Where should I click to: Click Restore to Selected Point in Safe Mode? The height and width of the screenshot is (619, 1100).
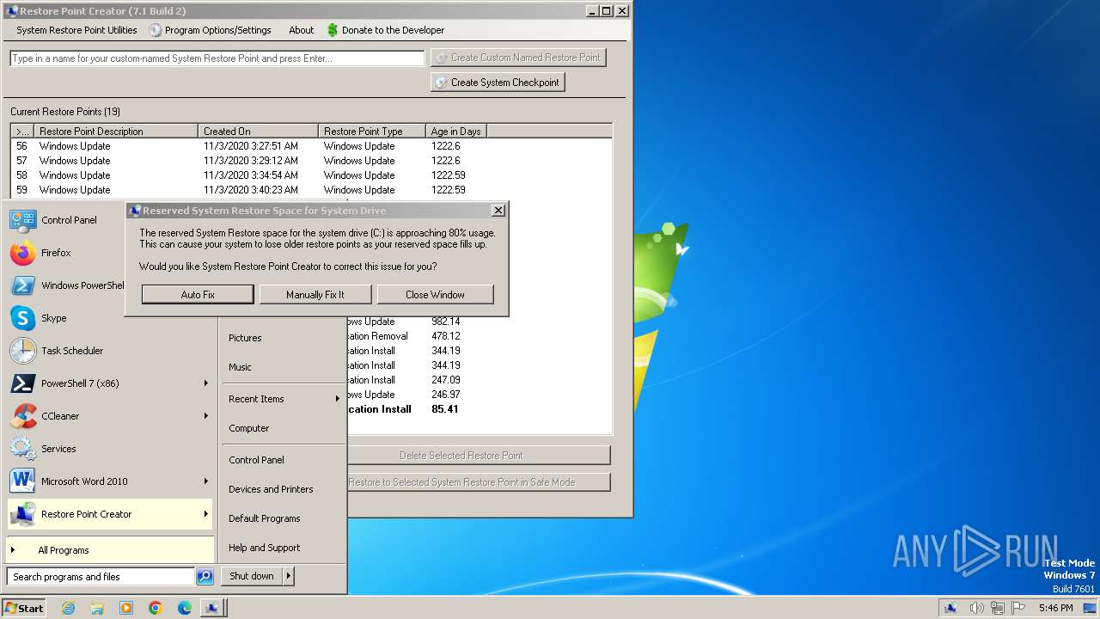[x=478, y=482]
